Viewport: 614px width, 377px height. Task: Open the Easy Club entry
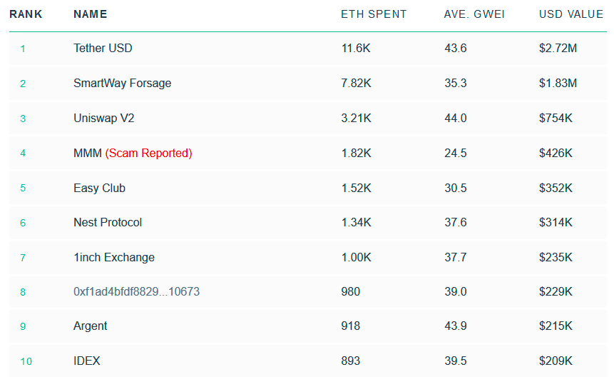tap(99, 188)
